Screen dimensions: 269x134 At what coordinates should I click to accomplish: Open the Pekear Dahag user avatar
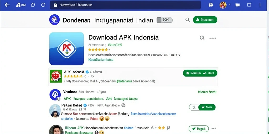[x=55, y=110]
